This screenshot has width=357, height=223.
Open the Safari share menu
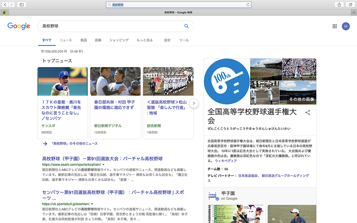[339, 5]
